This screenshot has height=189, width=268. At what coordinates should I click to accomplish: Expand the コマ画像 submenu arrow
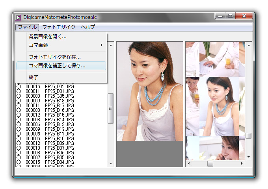tap(102, 45)
